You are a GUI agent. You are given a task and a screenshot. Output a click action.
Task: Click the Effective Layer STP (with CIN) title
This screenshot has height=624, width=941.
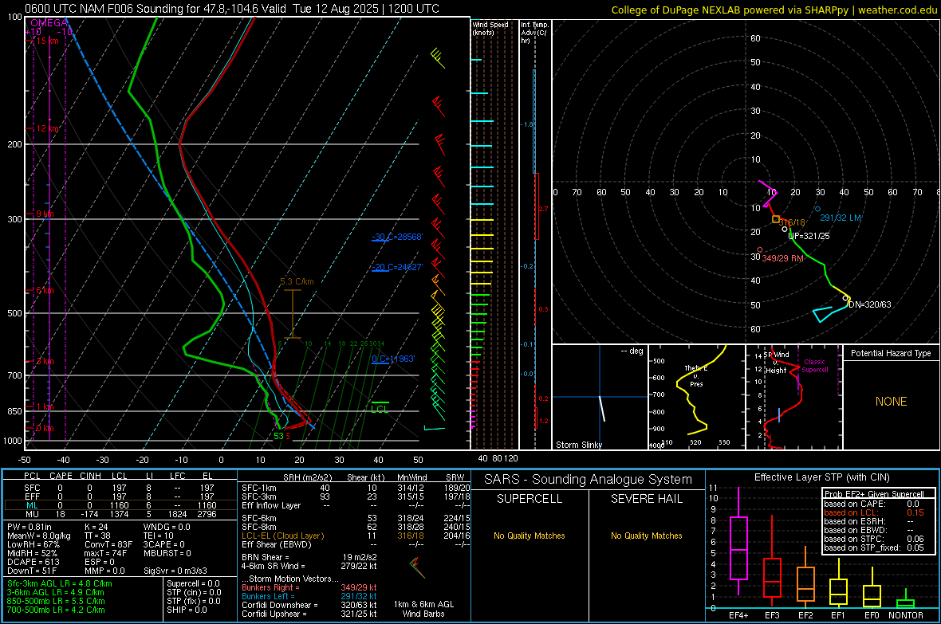point(821,477)
